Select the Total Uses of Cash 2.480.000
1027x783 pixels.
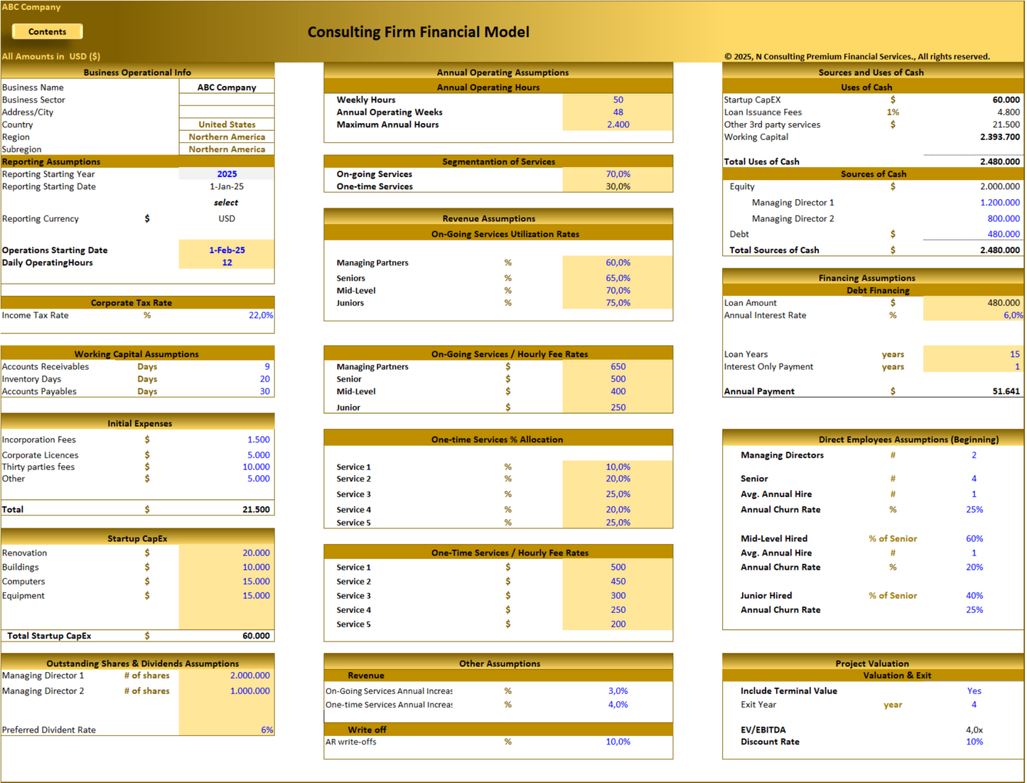pos(999,162)
